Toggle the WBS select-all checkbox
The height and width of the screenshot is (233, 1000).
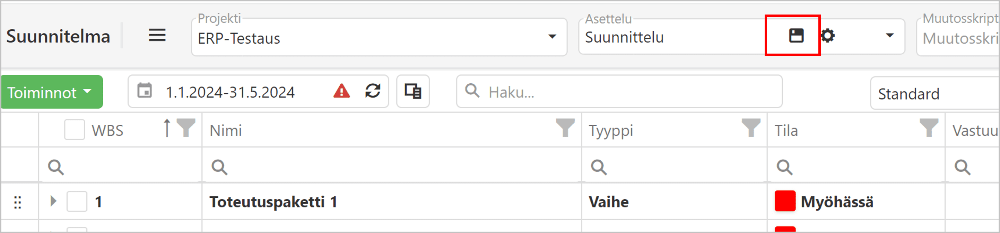coord(74,130)
